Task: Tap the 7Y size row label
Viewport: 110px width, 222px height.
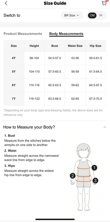Action: coord(14,99)
